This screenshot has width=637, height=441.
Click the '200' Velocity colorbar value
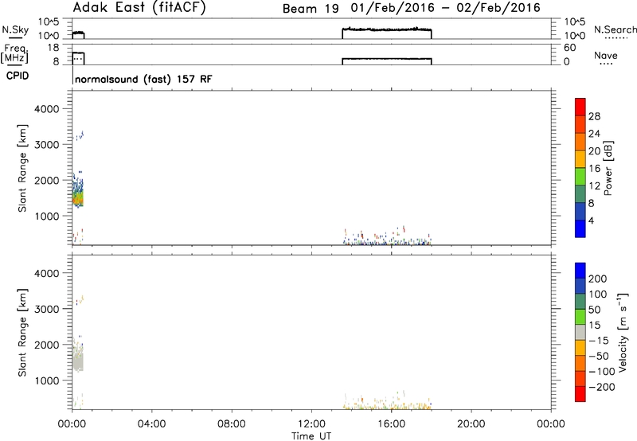click(x=598, y=279)
